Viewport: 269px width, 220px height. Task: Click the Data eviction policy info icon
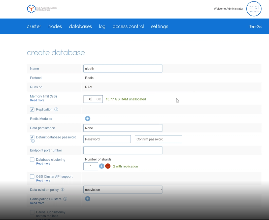[x=63, y=190]
